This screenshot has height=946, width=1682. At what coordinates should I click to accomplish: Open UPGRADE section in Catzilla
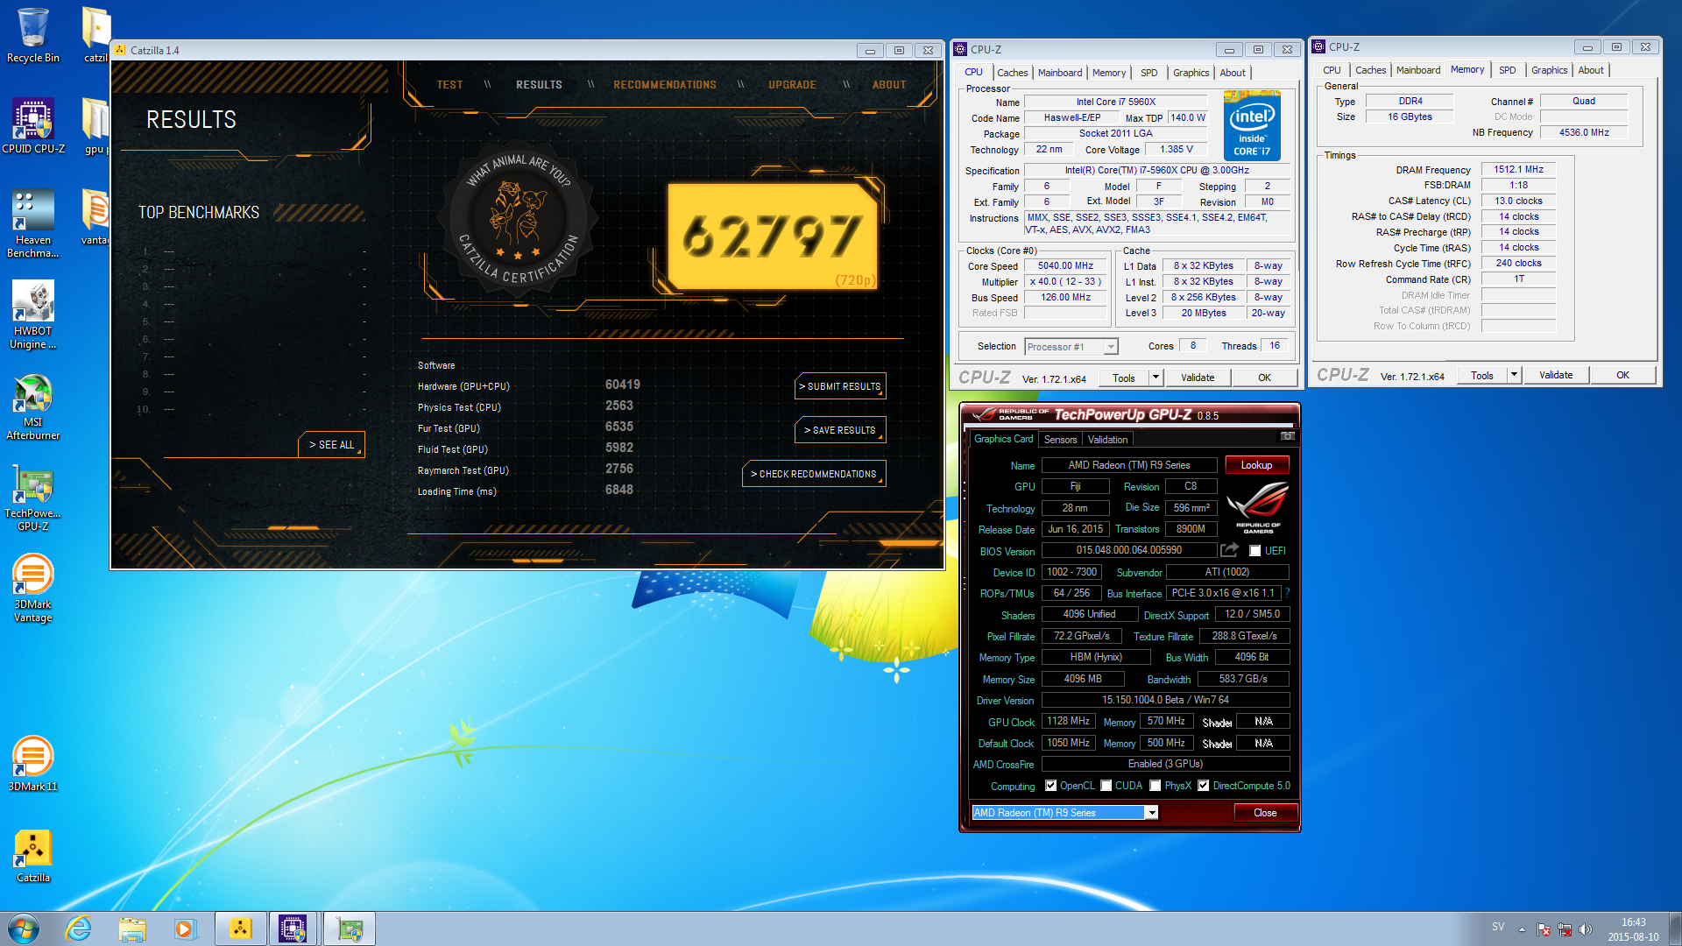tap(792, 85)
